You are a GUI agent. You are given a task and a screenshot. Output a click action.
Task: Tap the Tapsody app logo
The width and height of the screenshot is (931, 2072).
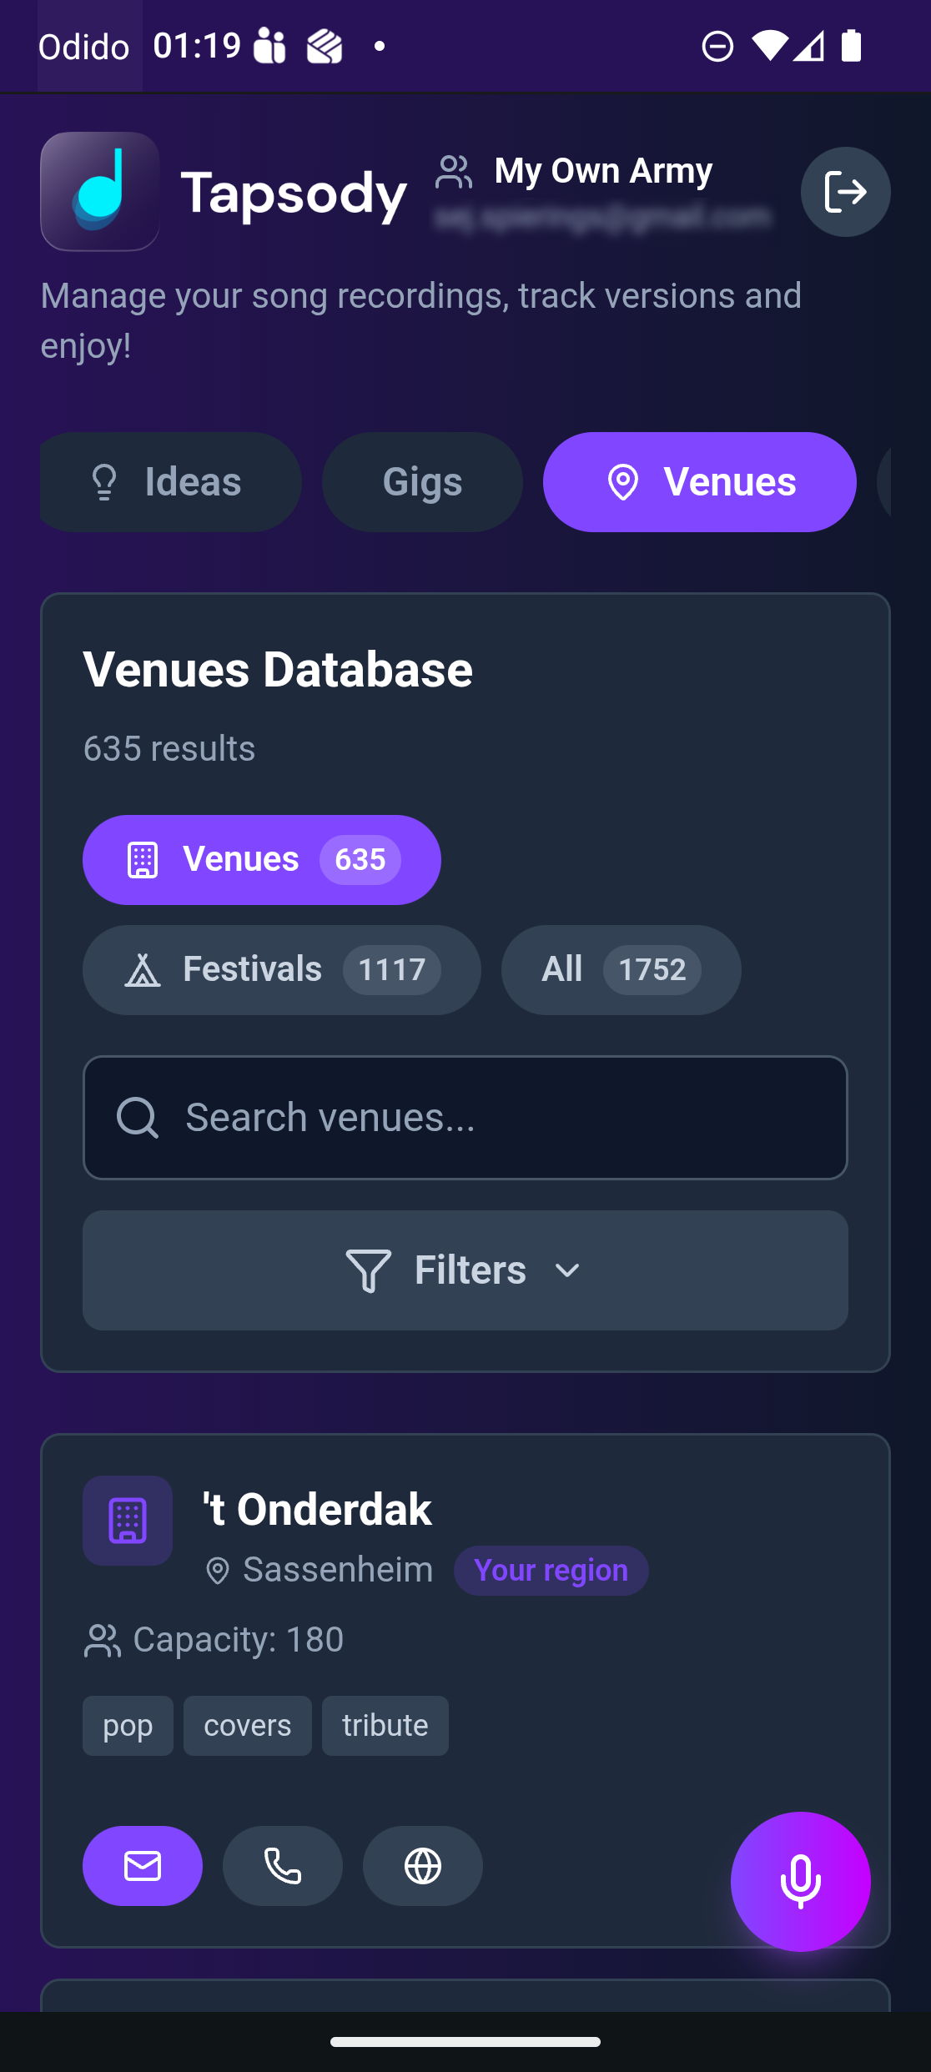pos(100,192)
